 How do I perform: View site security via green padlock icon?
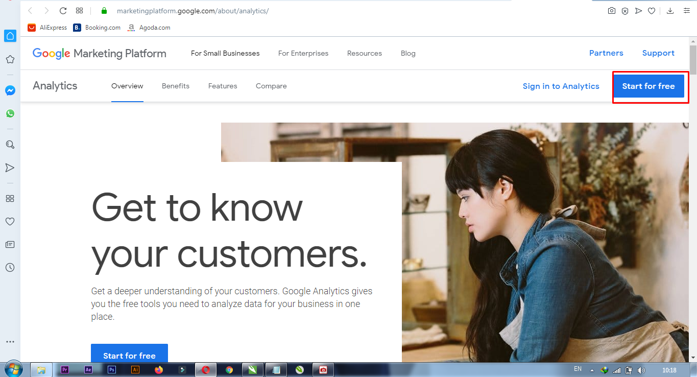tap(104, 11)
